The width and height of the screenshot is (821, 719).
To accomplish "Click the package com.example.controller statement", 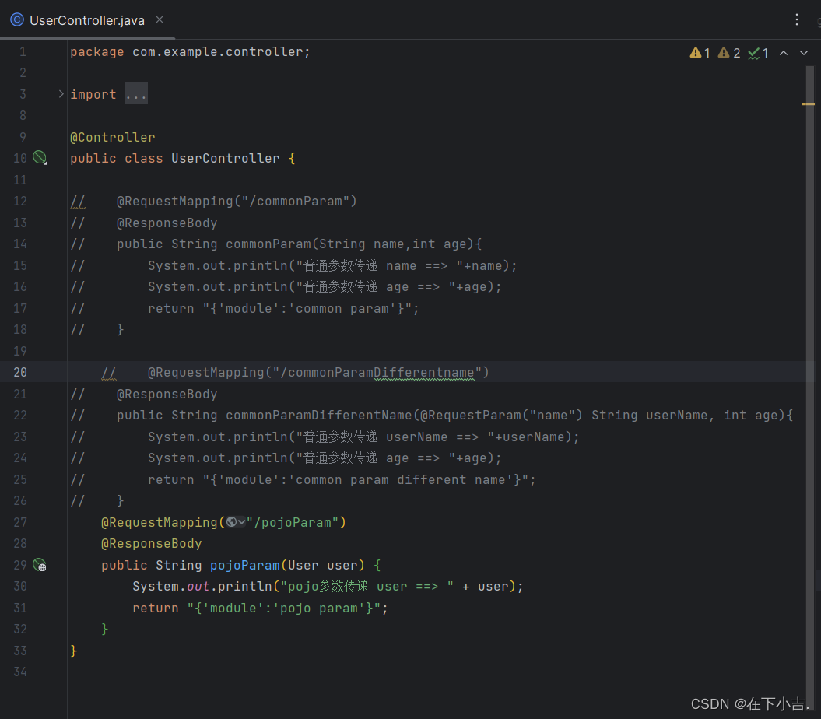I will [190, 52].
